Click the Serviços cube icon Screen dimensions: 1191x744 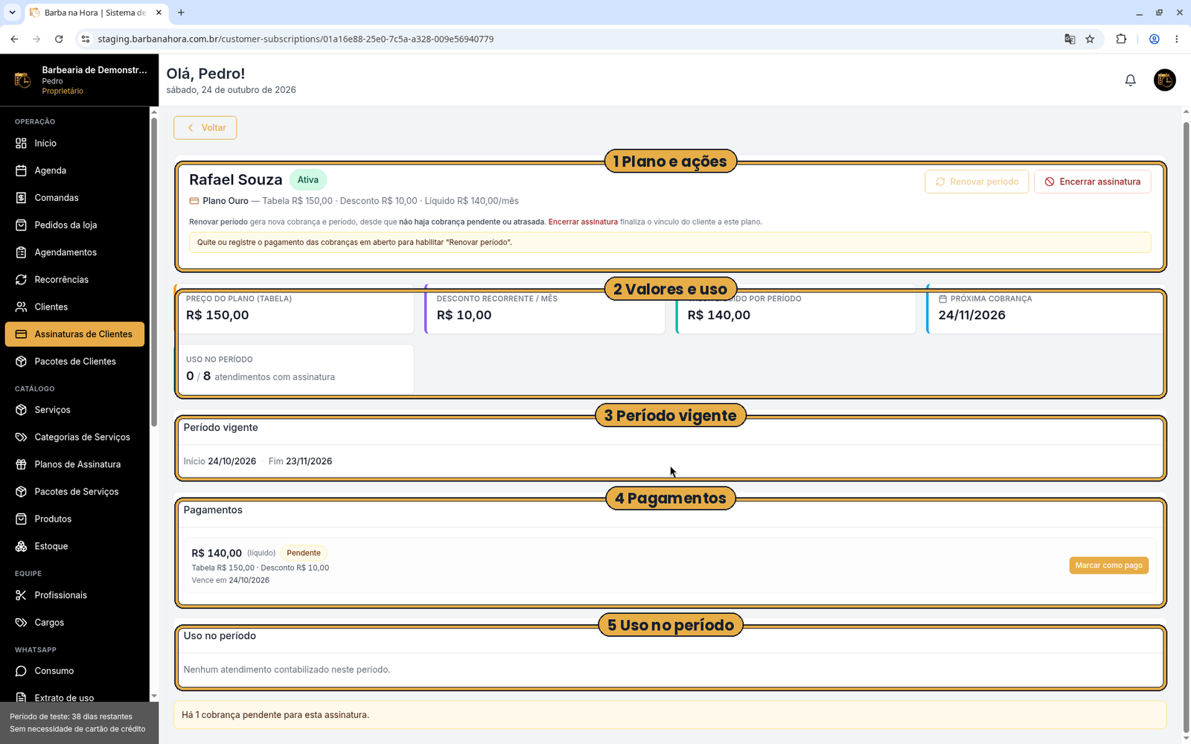(21, 410)
